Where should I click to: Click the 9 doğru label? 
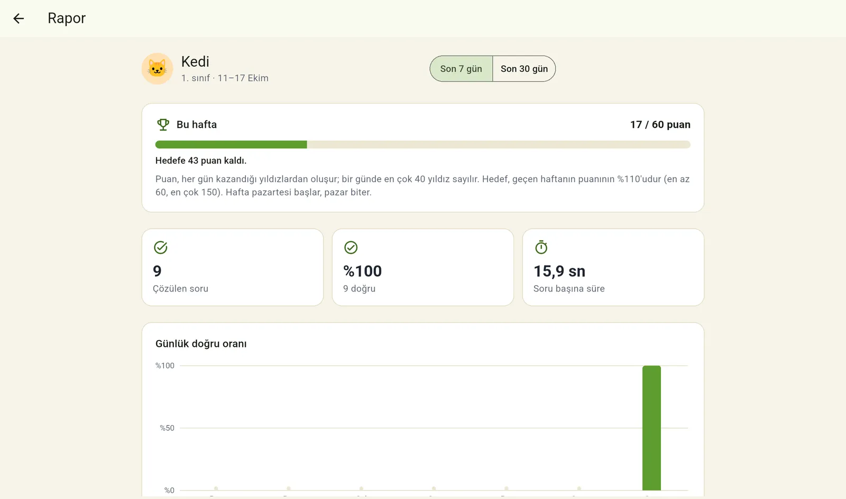click(x=359, y=289)
